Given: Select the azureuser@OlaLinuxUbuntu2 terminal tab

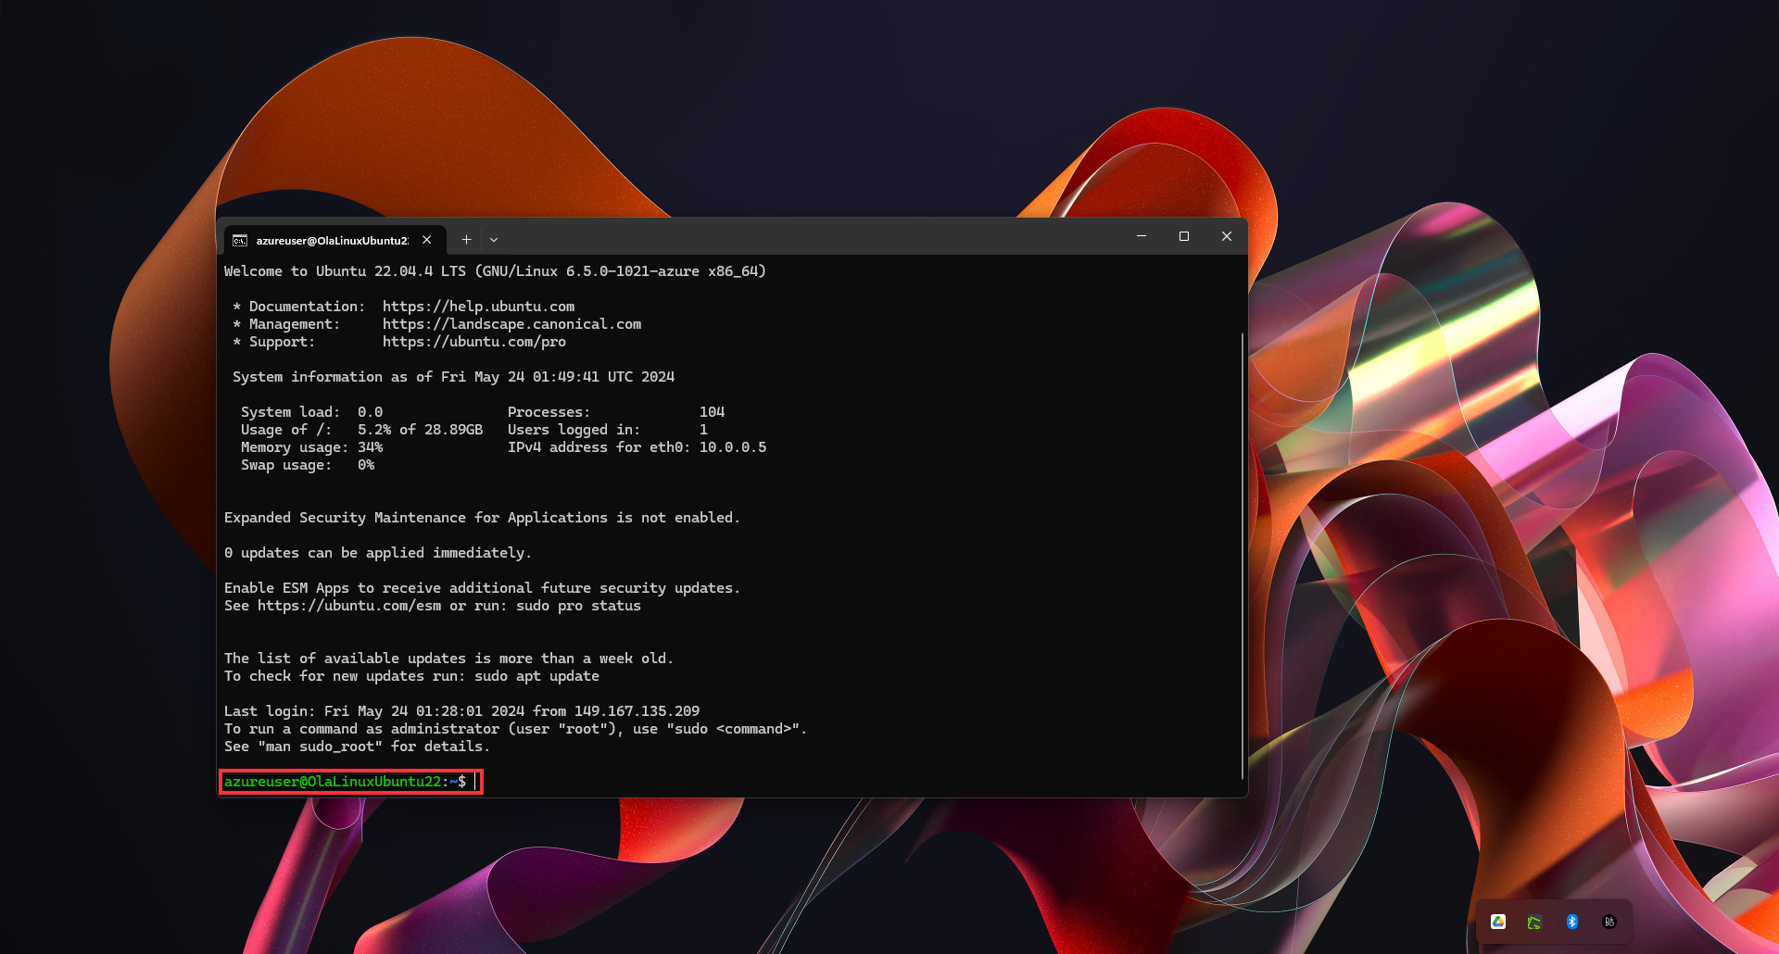Looking at the screenshot, I should pos(329,239).
